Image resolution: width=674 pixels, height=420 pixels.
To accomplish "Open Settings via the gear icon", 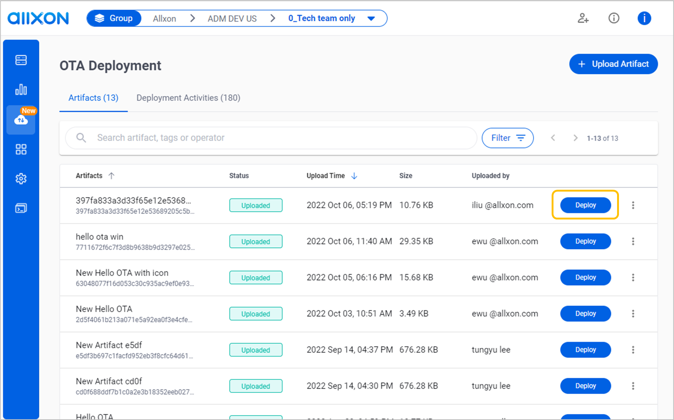I will tap(21, 179).
